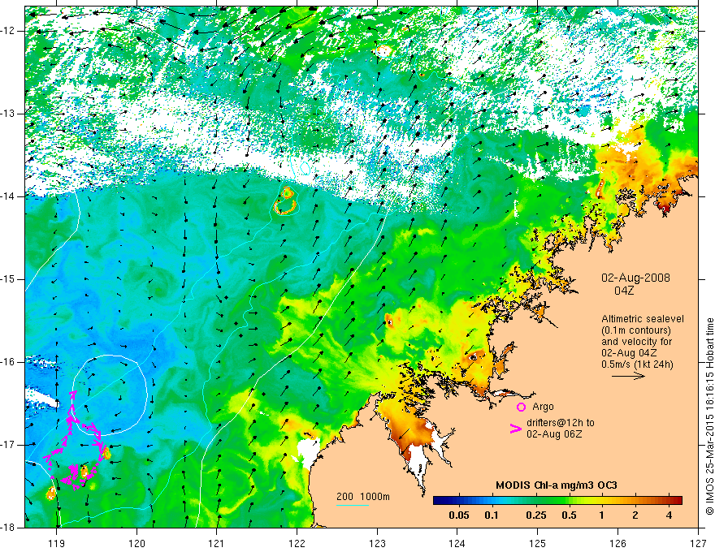Click the magenta Argo circle symbol in legend

(x=521, y=408)
